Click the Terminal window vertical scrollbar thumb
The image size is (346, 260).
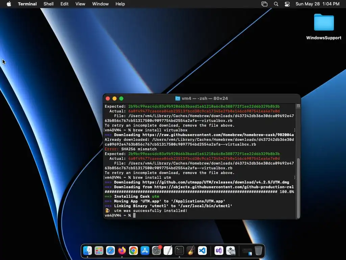pos(298,188)
